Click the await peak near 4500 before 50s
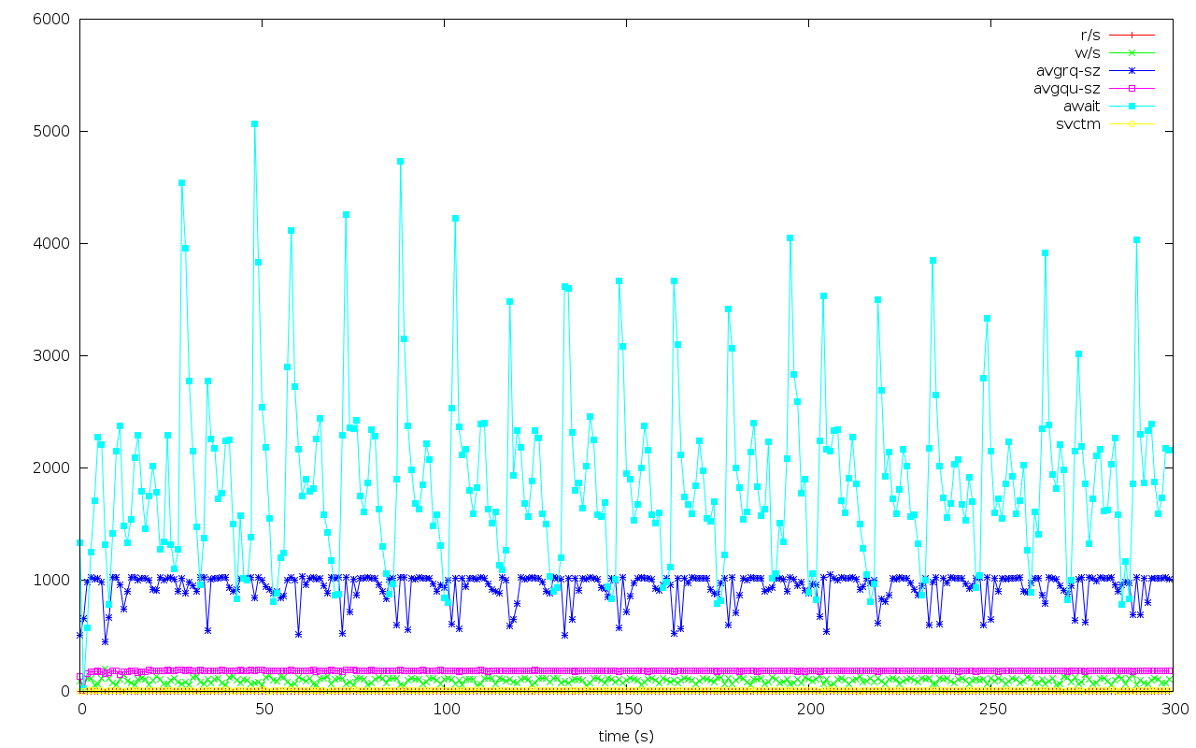 pos(181,183)
